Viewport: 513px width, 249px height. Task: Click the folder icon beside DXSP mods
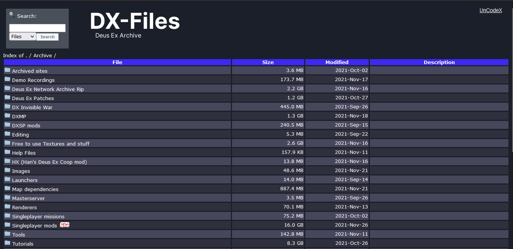[8, 125]
